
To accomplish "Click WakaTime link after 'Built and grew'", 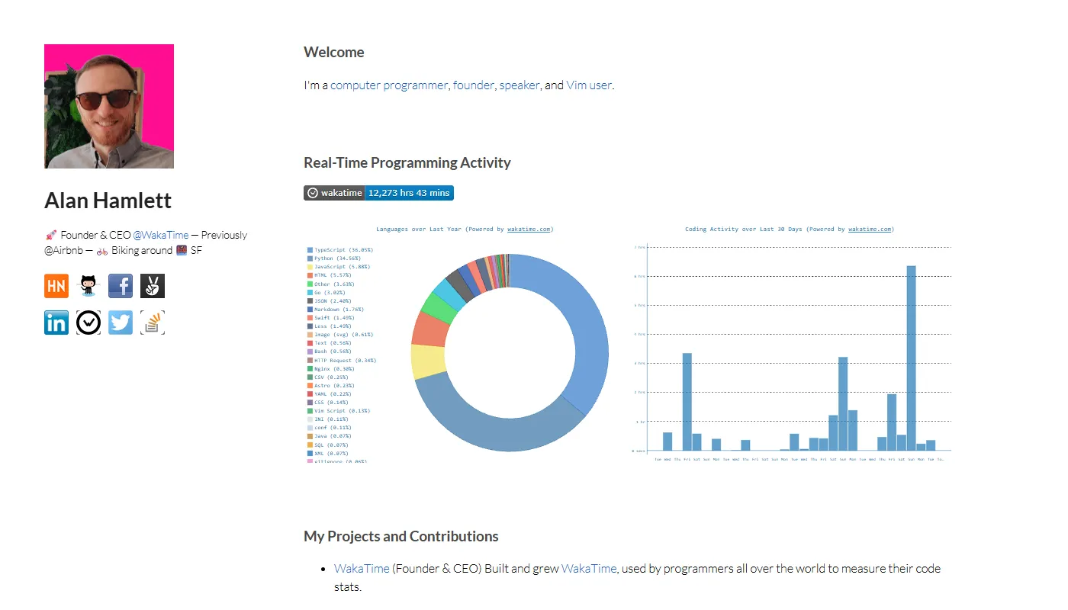I will [589, 569].
